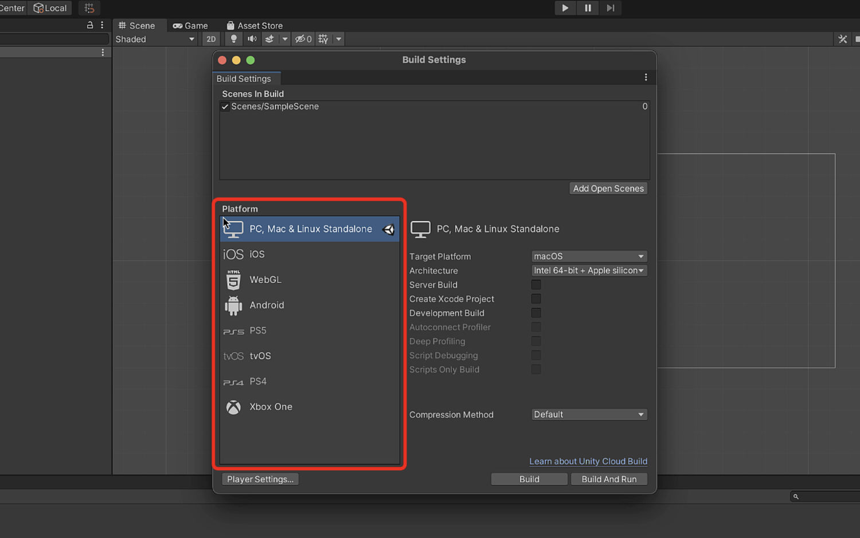Open the Target Platform macOS dropdown

point(589,256)
